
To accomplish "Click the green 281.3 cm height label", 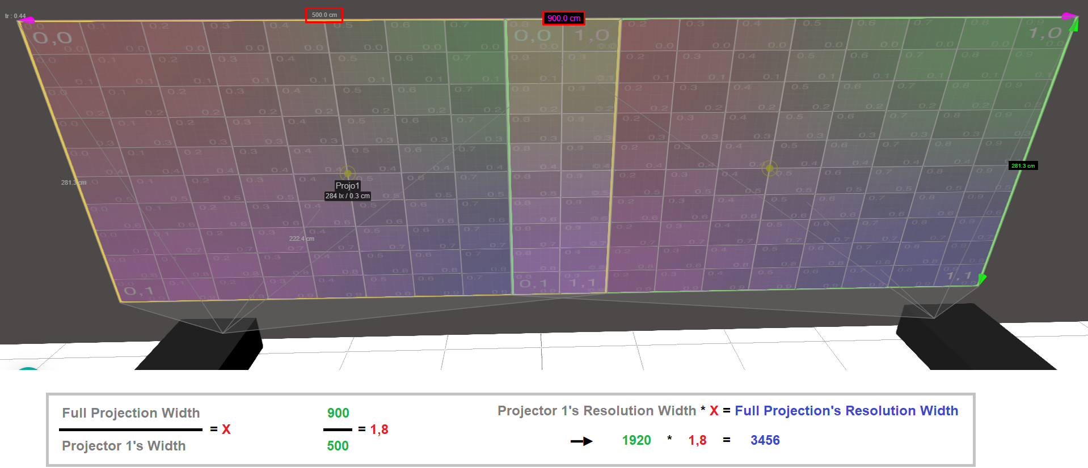I will point(1023,166).
